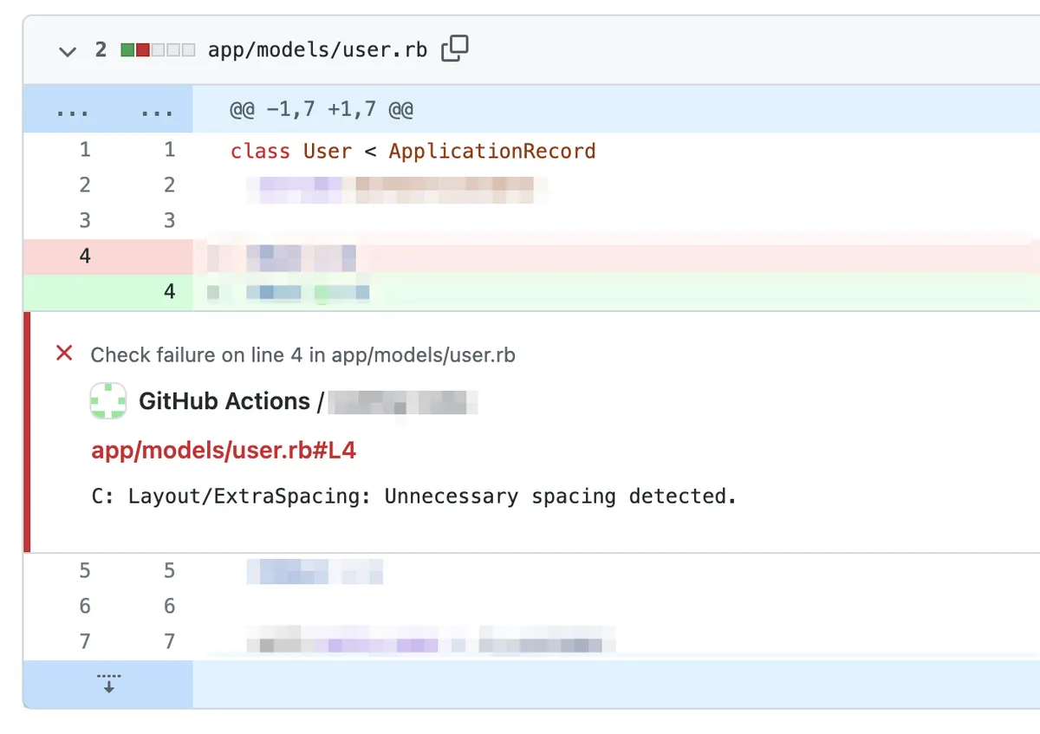Open the app/models/user.rb file name in header
The image size is (1040, 734).
tap(317, 50)
